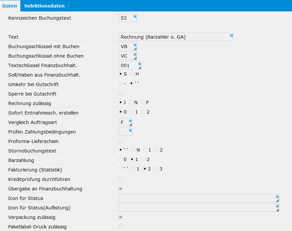Select H for Soll/Haben aus Finanzbuchhalt.

[x=132, y=74]
